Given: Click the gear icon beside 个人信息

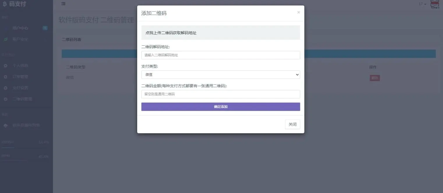Looking at the screenshot, I should coord(6,66).
